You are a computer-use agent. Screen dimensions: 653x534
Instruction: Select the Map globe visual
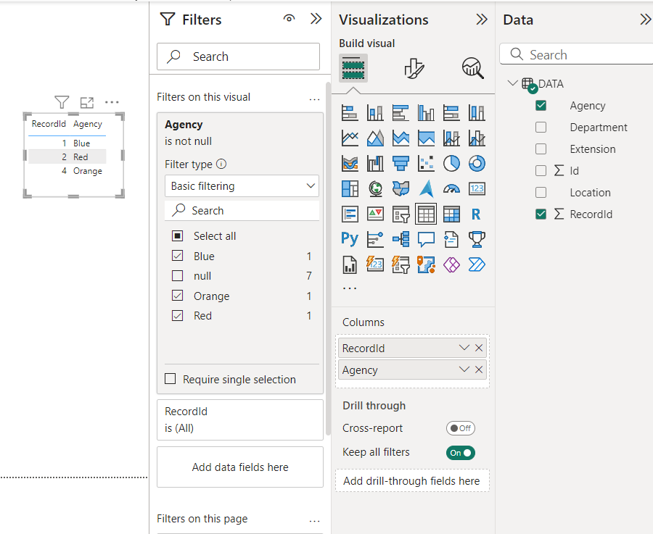click(375, 189)
